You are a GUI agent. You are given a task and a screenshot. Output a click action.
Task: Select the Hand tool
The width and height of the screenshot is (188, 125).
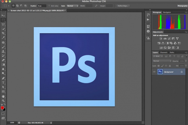3,96
